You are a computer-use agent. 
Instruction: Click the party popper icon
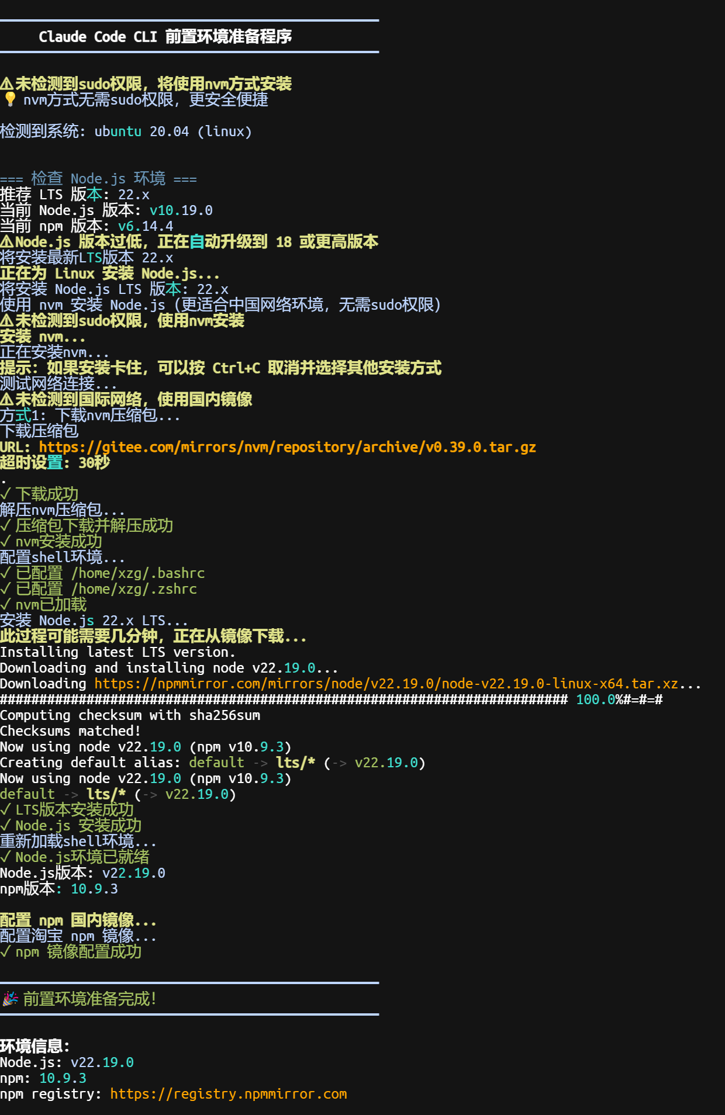point(10,999)
